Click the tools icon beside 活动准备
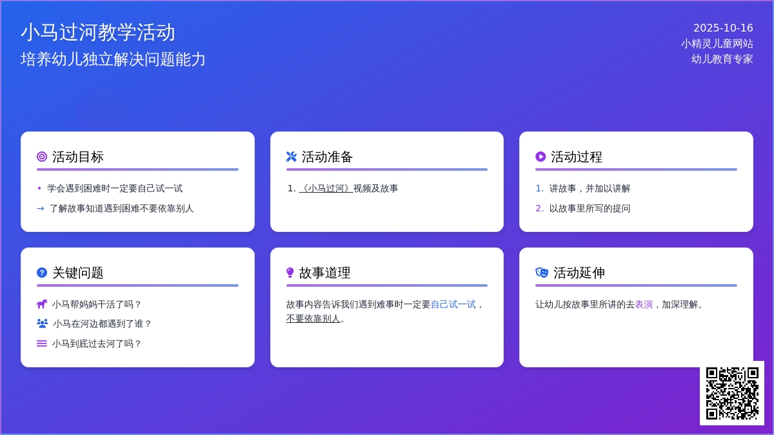The height and width of the screenshot is (435, 774). tap(292, 157)
